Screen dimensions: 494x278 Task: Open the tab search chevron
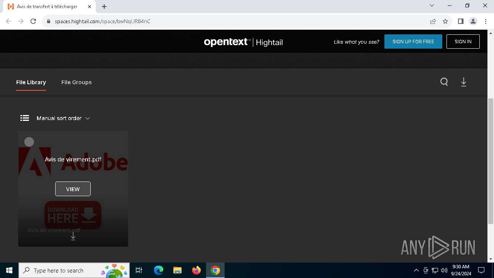pos(432,5)
